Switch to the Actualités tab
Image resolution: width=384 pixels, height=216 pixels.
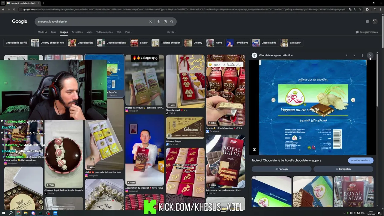pos(77,32)
